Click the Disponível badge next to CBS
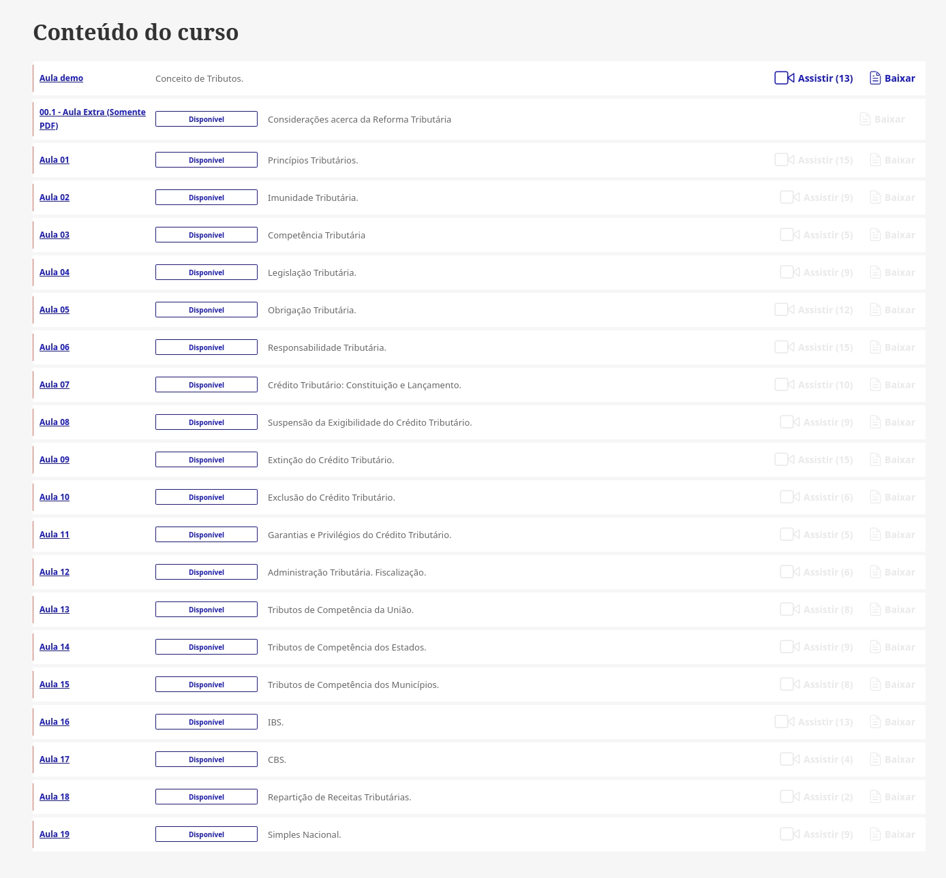Screen dimensions: 946x878 point(207,759)
